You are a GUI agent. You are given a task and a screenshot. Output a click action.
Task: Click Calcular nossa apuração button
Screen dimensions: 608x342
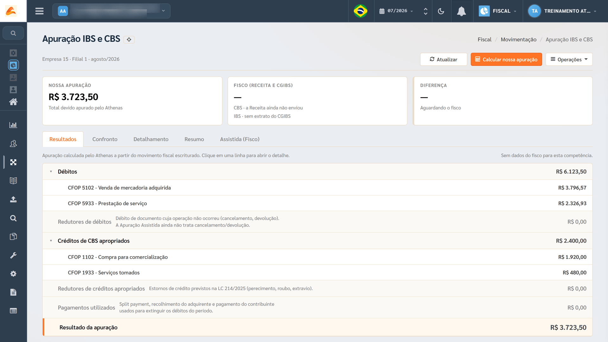506,60
